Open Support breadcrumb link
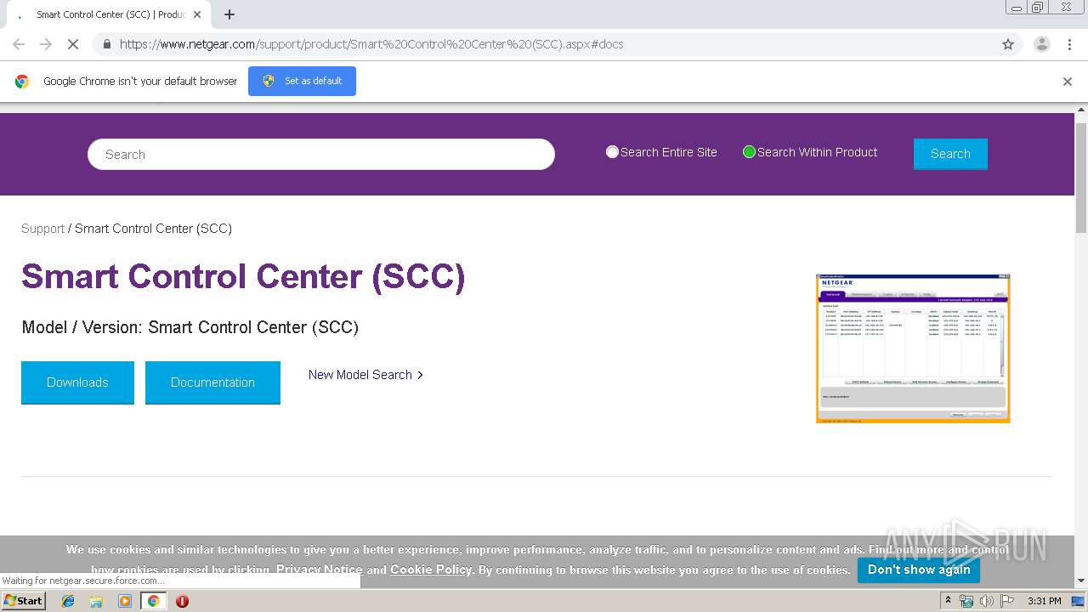The image size is (1088, 612). point(42,229)
